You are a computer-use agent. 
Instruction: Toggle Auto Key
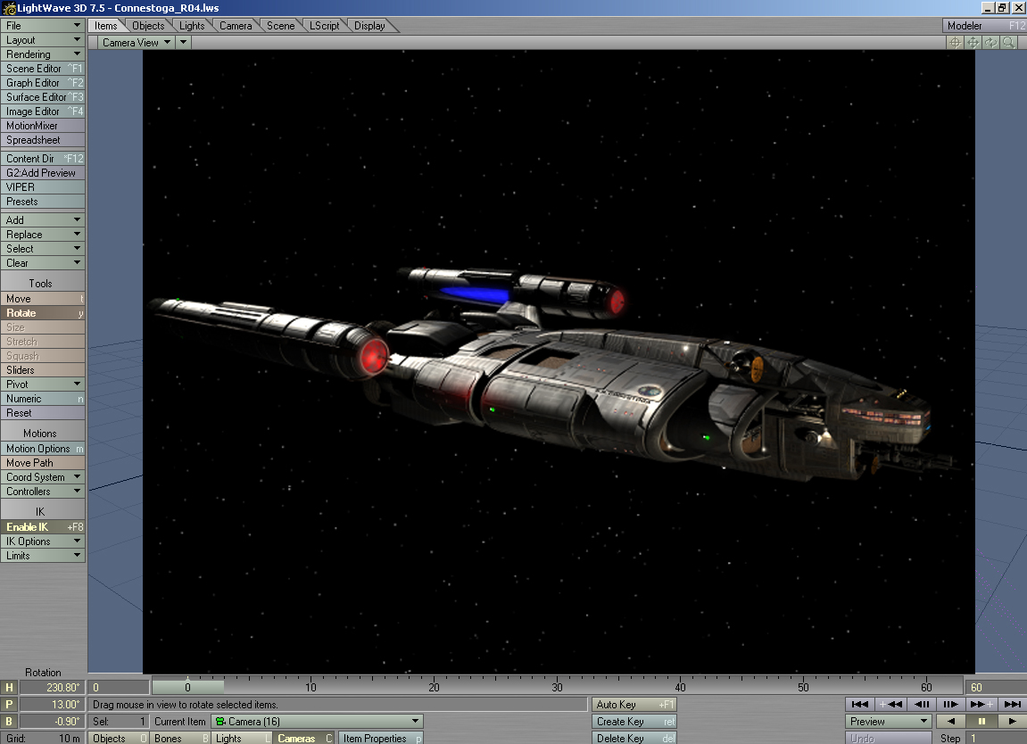634,705
